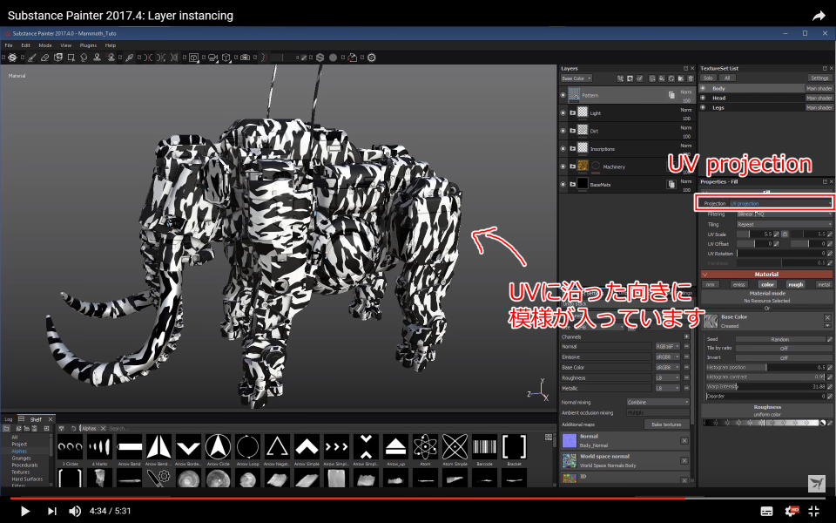Toggle visibility of Head texture set
Screen dimensions: 836x523
[x=703, y=98]
